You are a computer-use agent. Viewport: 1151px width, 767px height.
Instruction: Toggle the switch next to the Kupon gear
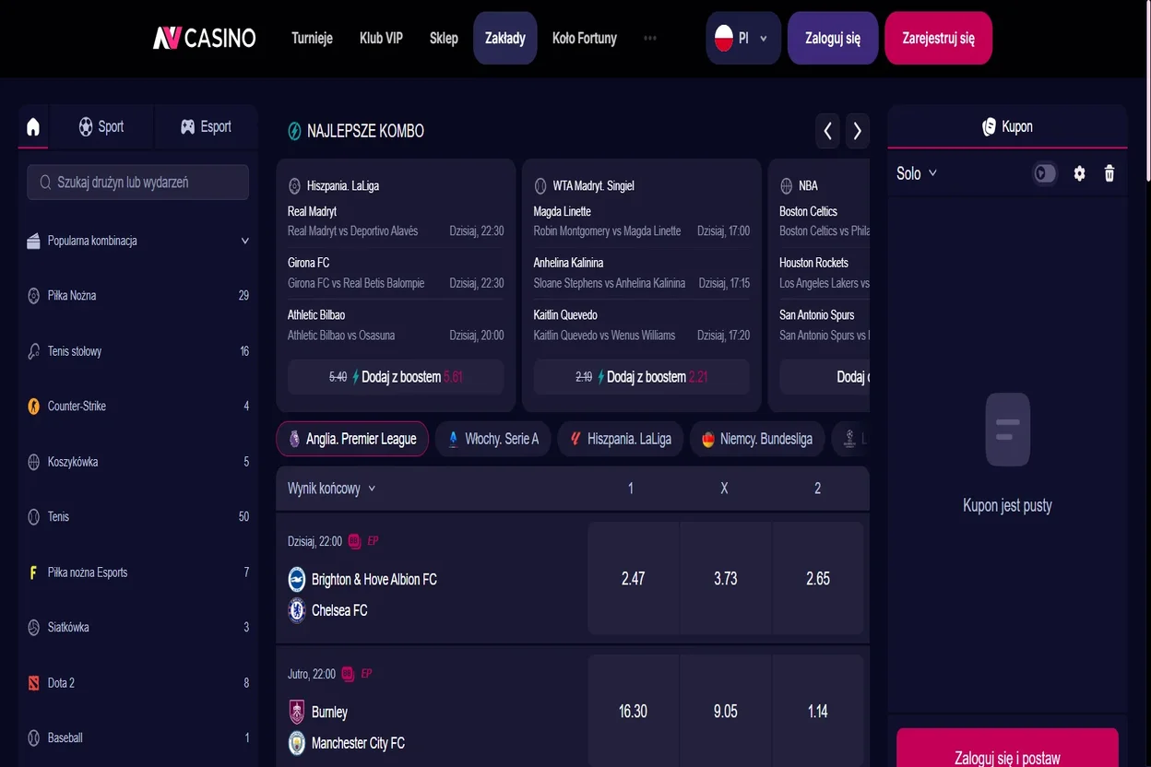[1043, 173]
